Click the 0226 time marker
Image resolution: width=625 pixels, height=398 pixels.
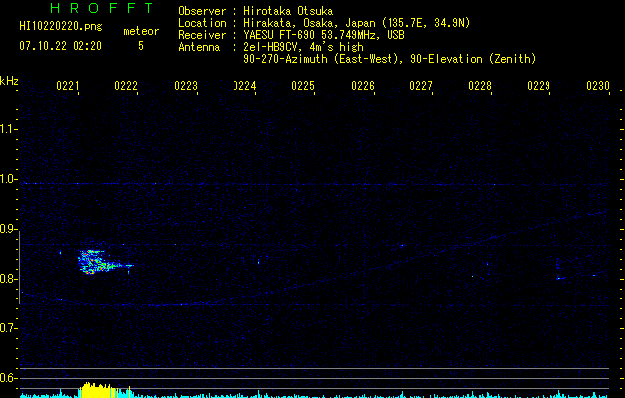click(x=363, y=86)
